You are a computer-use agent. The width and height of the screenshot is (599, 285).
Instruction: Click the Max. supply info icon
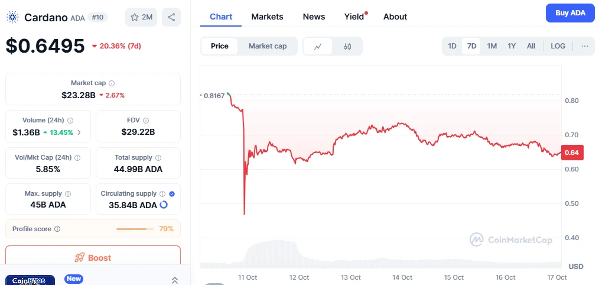[x=68, y=194]
